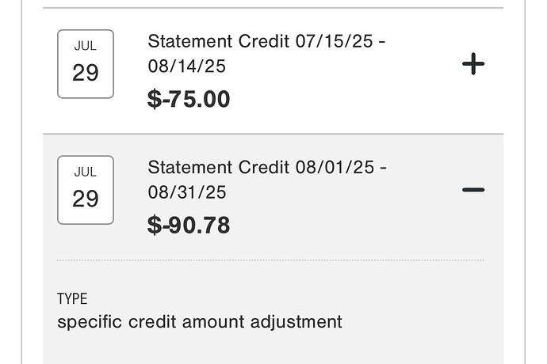Click the 08/31/25 end date text
The image size is (547, 364).
click(x=186, y=192)
